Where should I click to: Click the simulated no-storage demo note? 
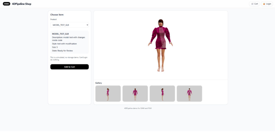click(x=69, y=59)
